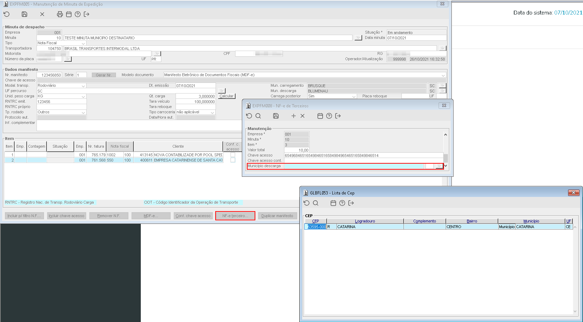The image size is (583, 322).
Task: Click the Incluir chave acesso button
Action: pos(67,216)
